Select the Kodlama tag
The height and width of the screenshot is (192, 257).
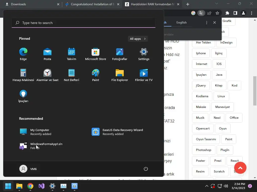pos(202,96)
